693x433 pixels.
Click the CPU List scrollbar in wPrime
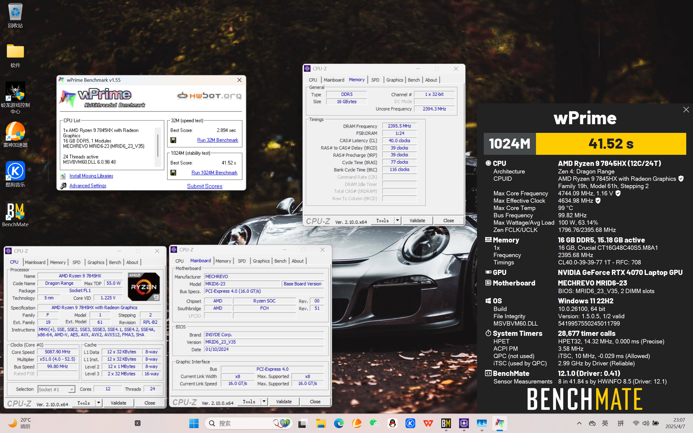[x=158, y=147]
